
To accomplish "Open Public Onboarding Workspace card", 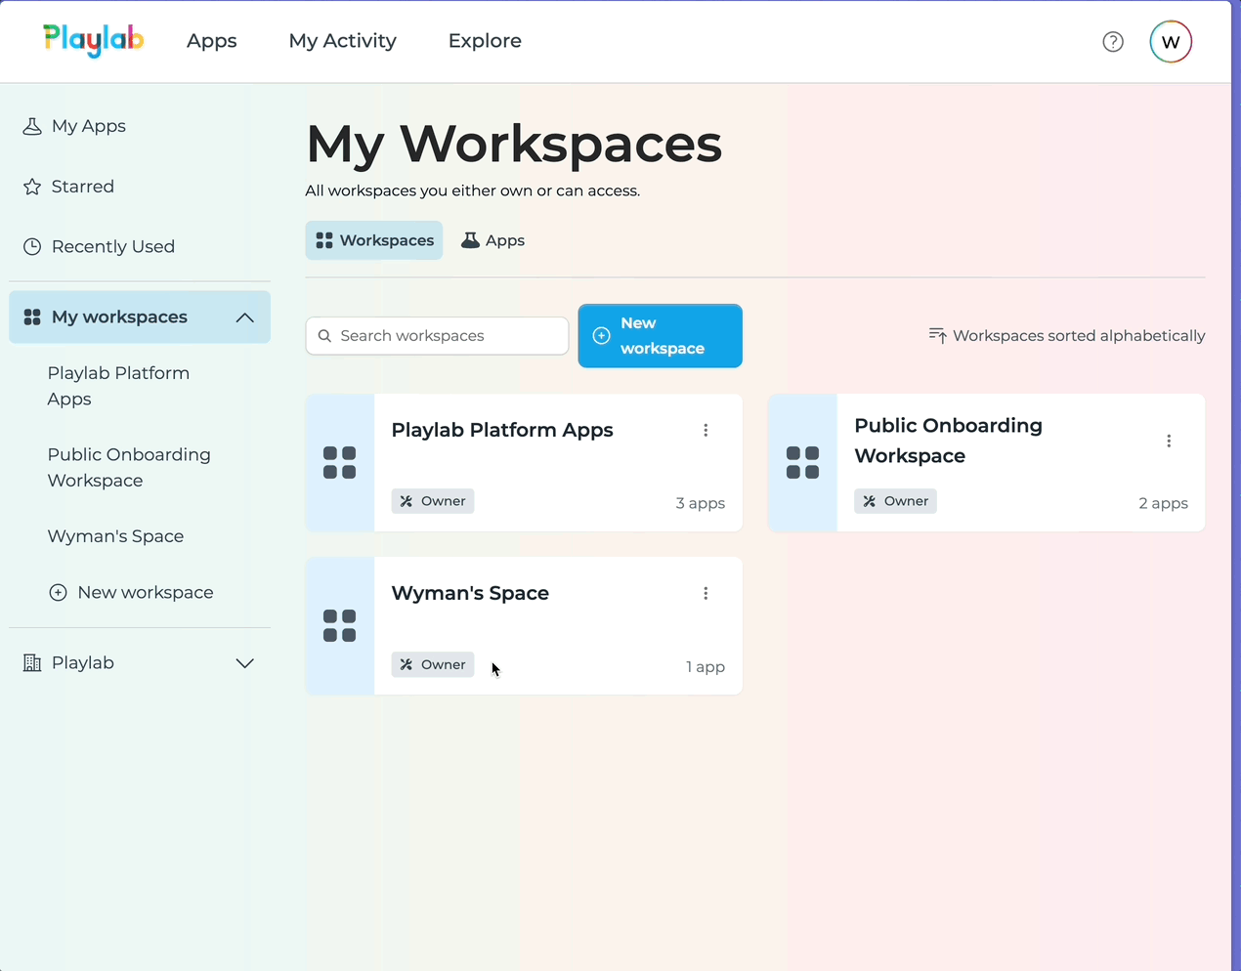I will tap(948, 441).
